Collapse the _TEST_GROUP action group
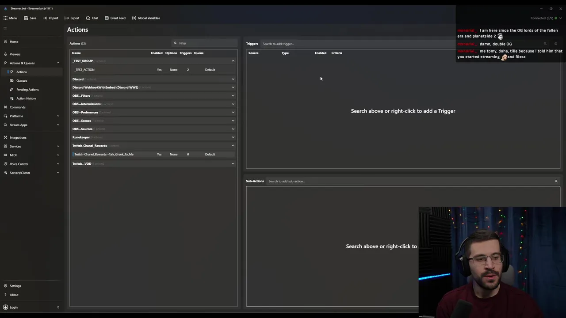This screenshot has width=566, height=318. pos(233,61)
